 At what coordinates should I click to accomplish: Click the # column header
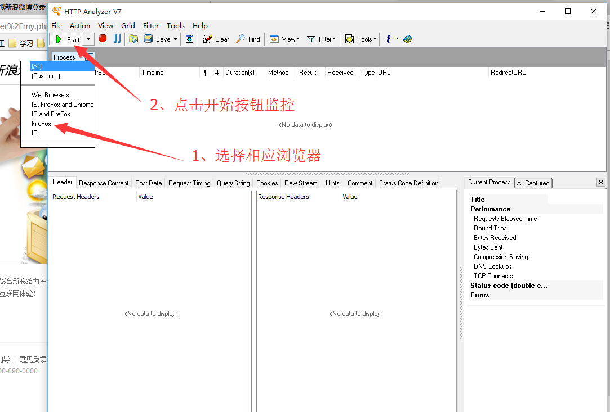[x=217, y=73]
